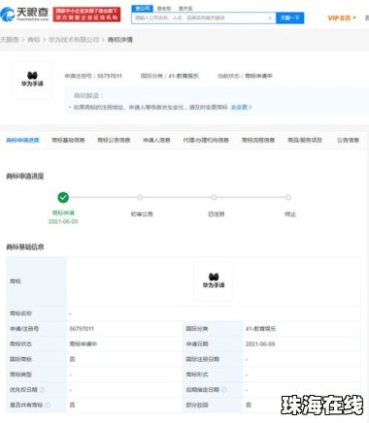Viewport: 369px width, 423px height.
Task: Select the 查公司 search tab
Action: coord(143,8)
